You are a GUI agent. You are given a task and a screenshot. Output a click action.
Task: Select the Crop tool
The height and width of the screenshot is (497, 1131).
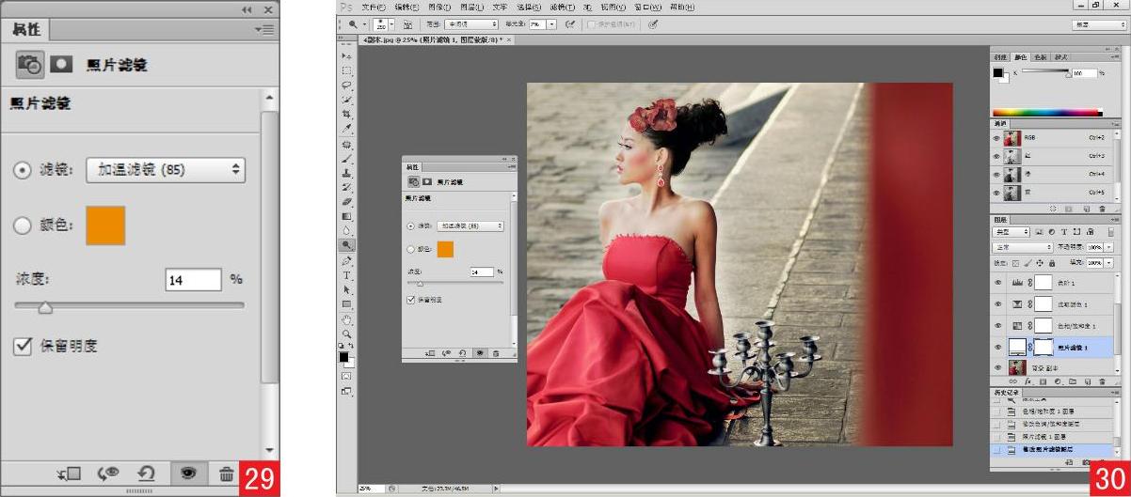[346, 113]
